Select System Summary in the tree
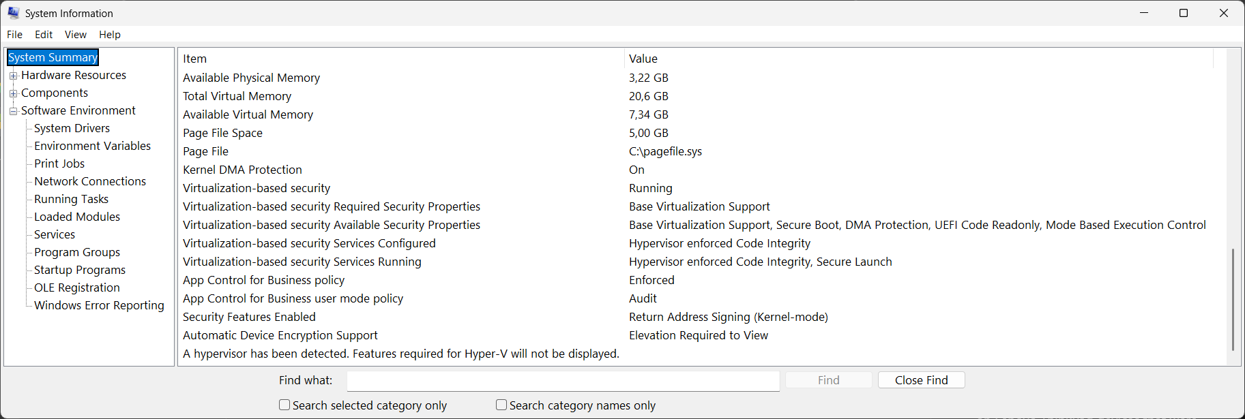This screenshot has width=1245, height=419. 53,57
